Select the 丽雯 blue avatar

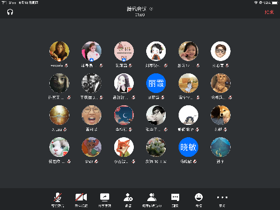[156, 83]
